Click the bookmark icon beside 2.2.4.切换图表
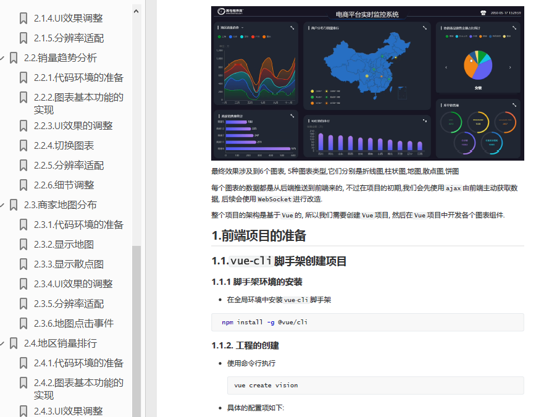 (23, 145)
